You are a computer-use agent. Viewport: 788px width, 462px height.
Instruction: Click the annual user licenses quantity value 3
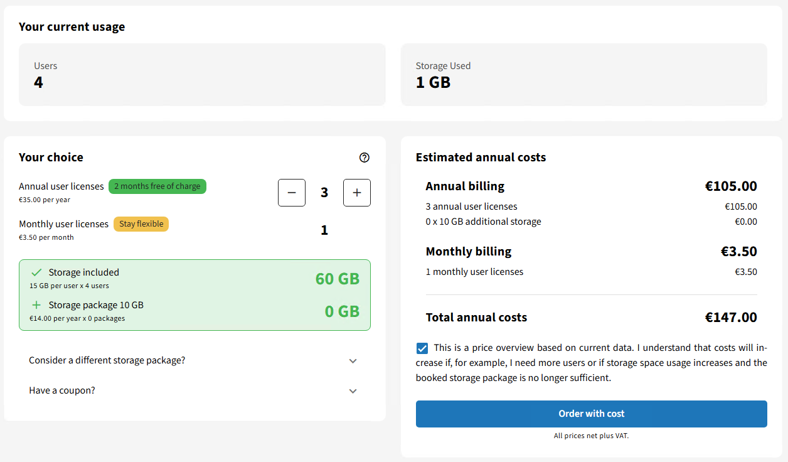coord(324,193)
